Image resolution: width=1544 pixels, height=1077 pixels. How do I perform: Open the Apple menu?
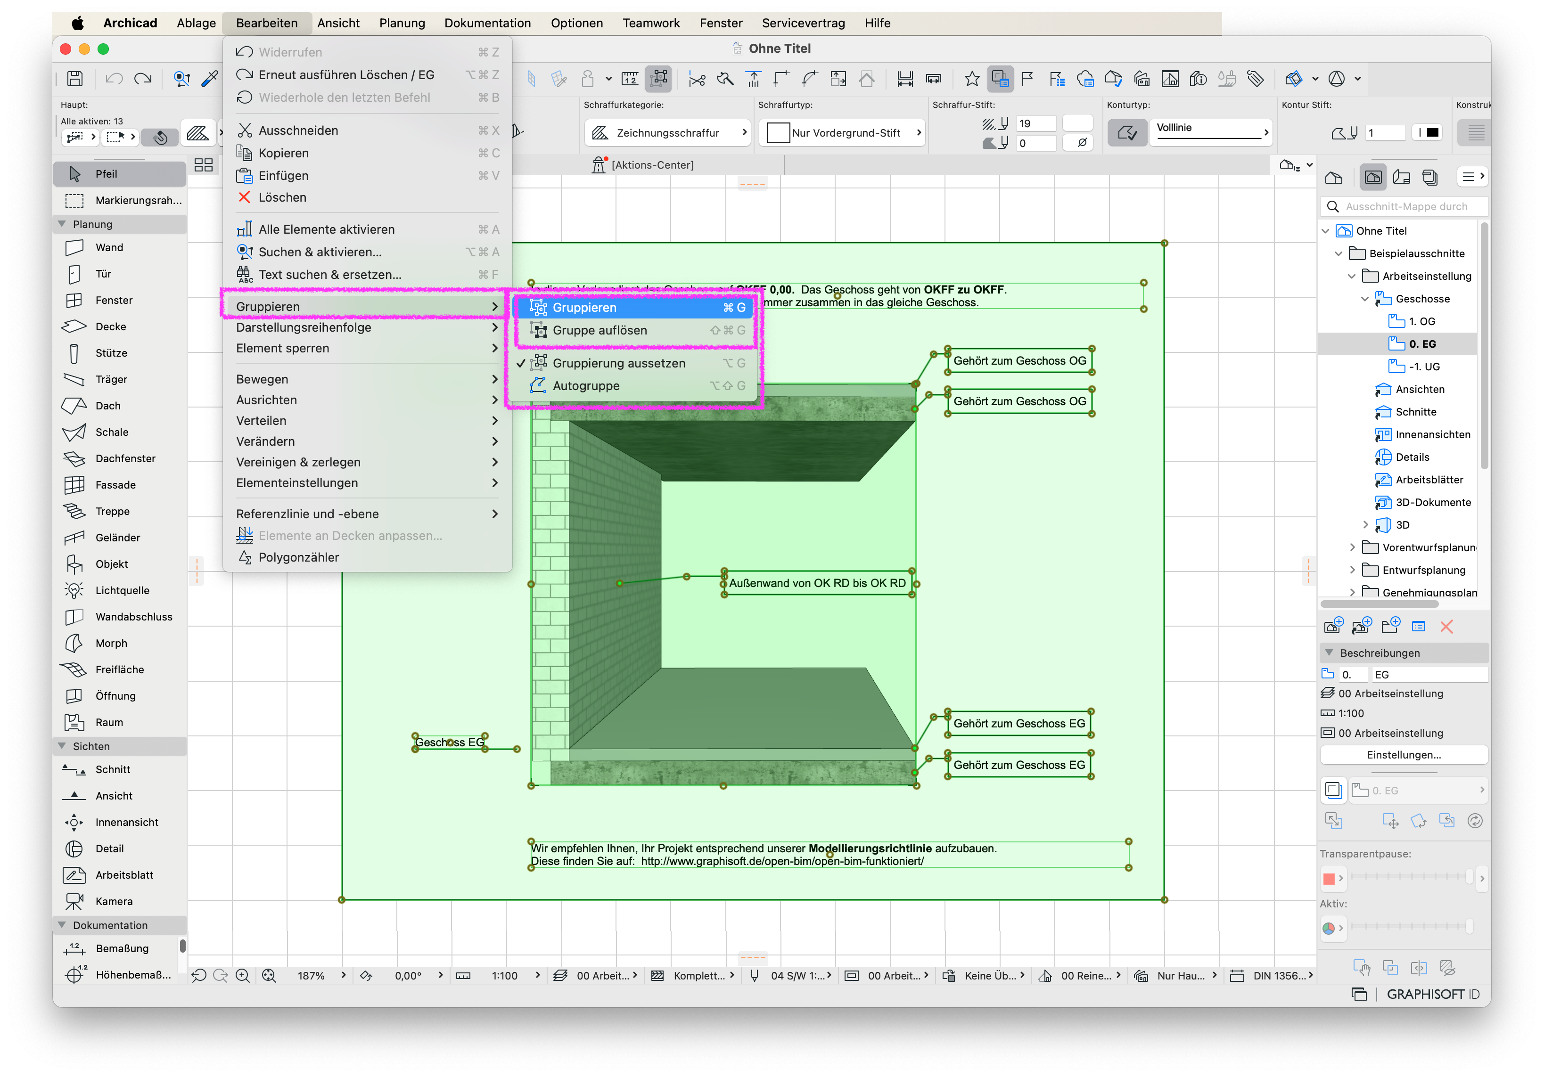77,23
